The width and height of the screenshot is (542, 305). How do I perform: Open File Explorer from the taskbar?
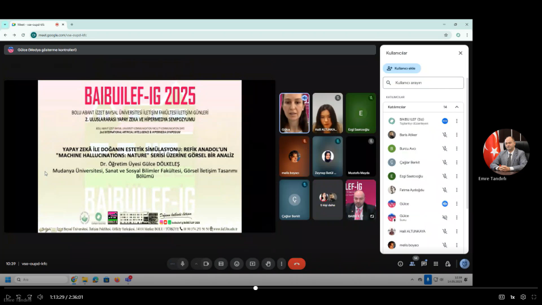[x=85, y=279]
